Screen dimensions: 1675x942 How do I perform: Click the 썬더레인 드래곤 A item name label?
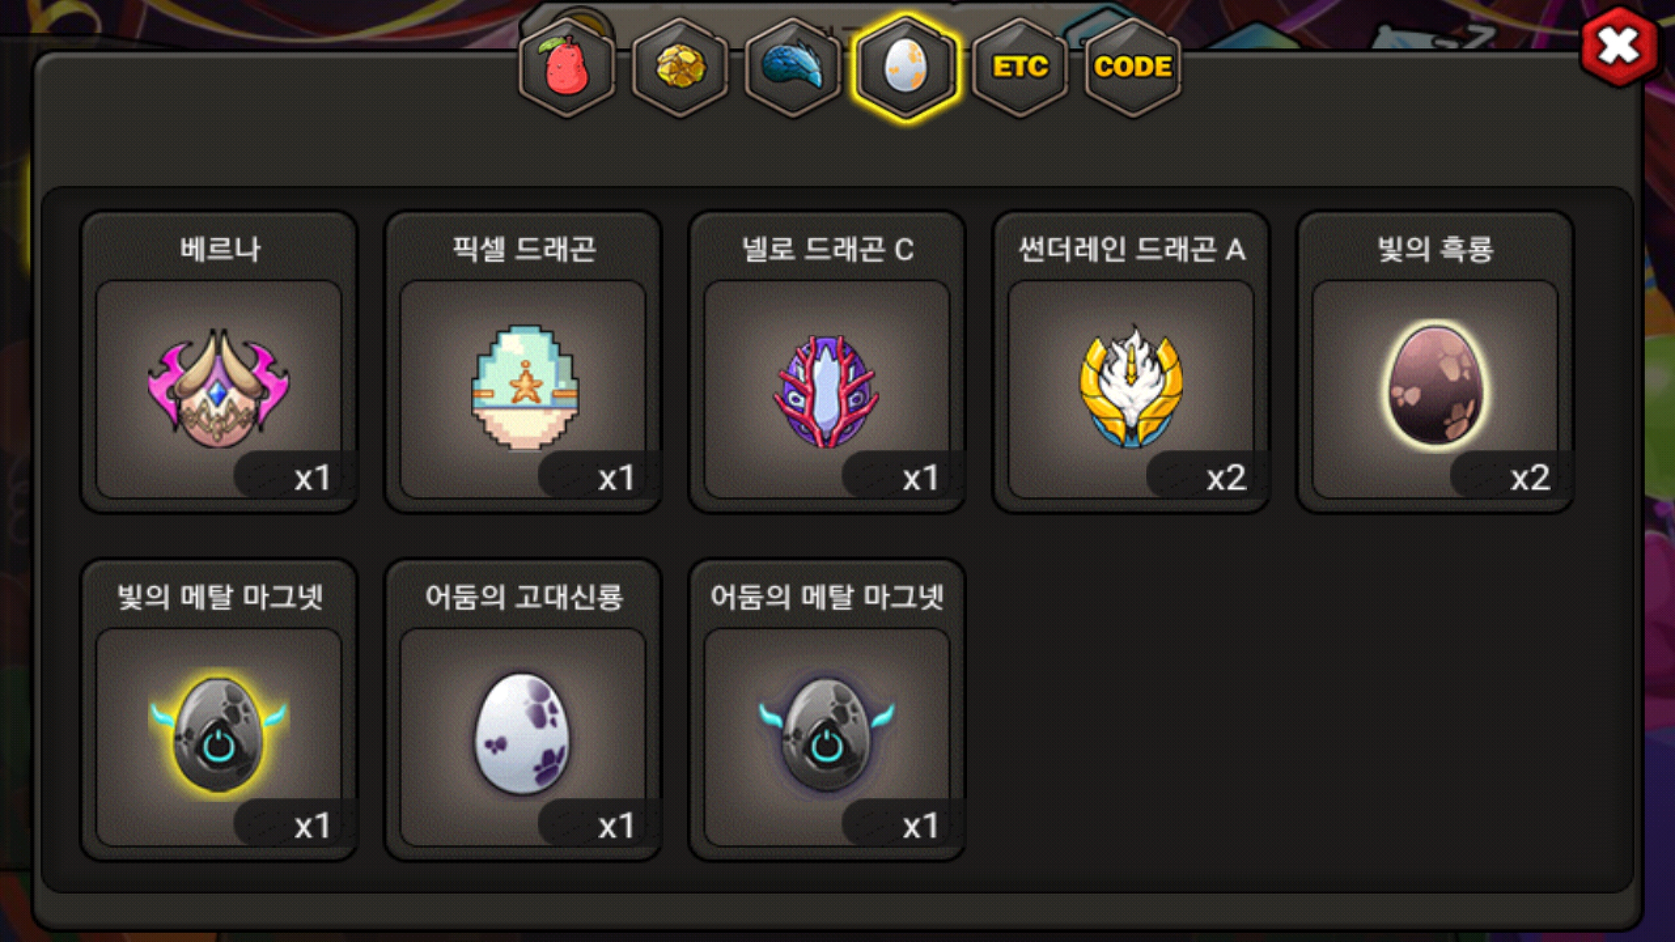coord(1131,249)
